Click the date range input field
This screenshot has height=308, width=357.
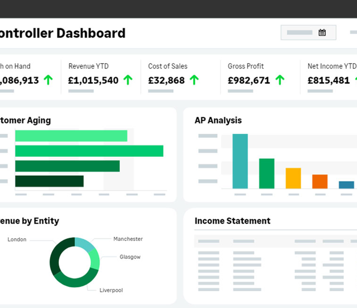[x=308, y=33]
